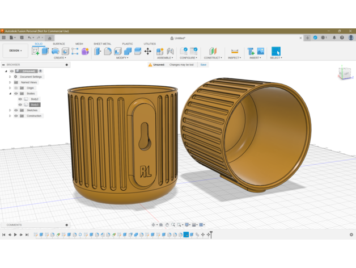Click the Joint icon in Assemble group
This screenshot has height=268, width=356.
pos(171,51)
